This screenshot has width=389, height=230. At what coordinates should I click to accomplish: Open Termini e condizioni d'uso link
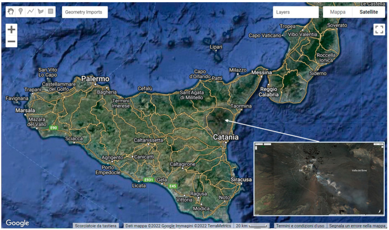300,226
